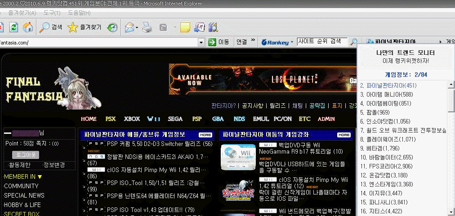The width and height of the screenshot is (455, 216).
Task: Open the History clock icon
Action: coord(112,27)
